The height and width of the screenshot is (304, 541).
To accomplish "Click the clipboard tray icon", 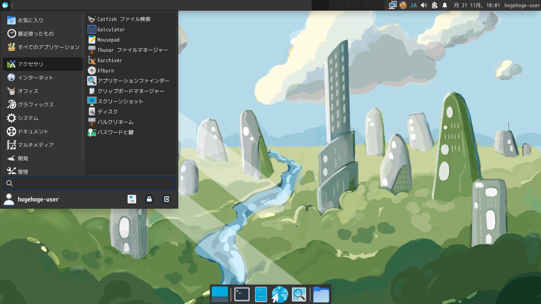I will click(434, 5).
